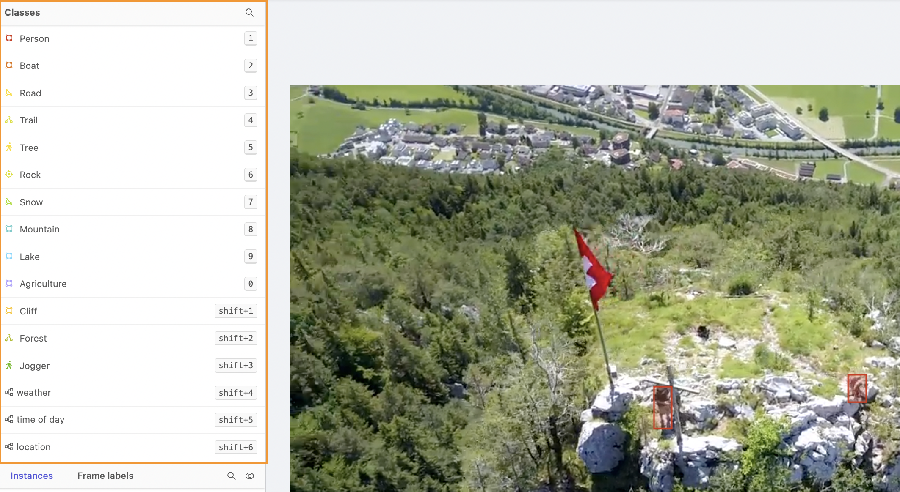Click the Jogger shift+3 shortcut badge
Image resolution: width=900 pixels, height=492 pixels.
coord(236,365)
